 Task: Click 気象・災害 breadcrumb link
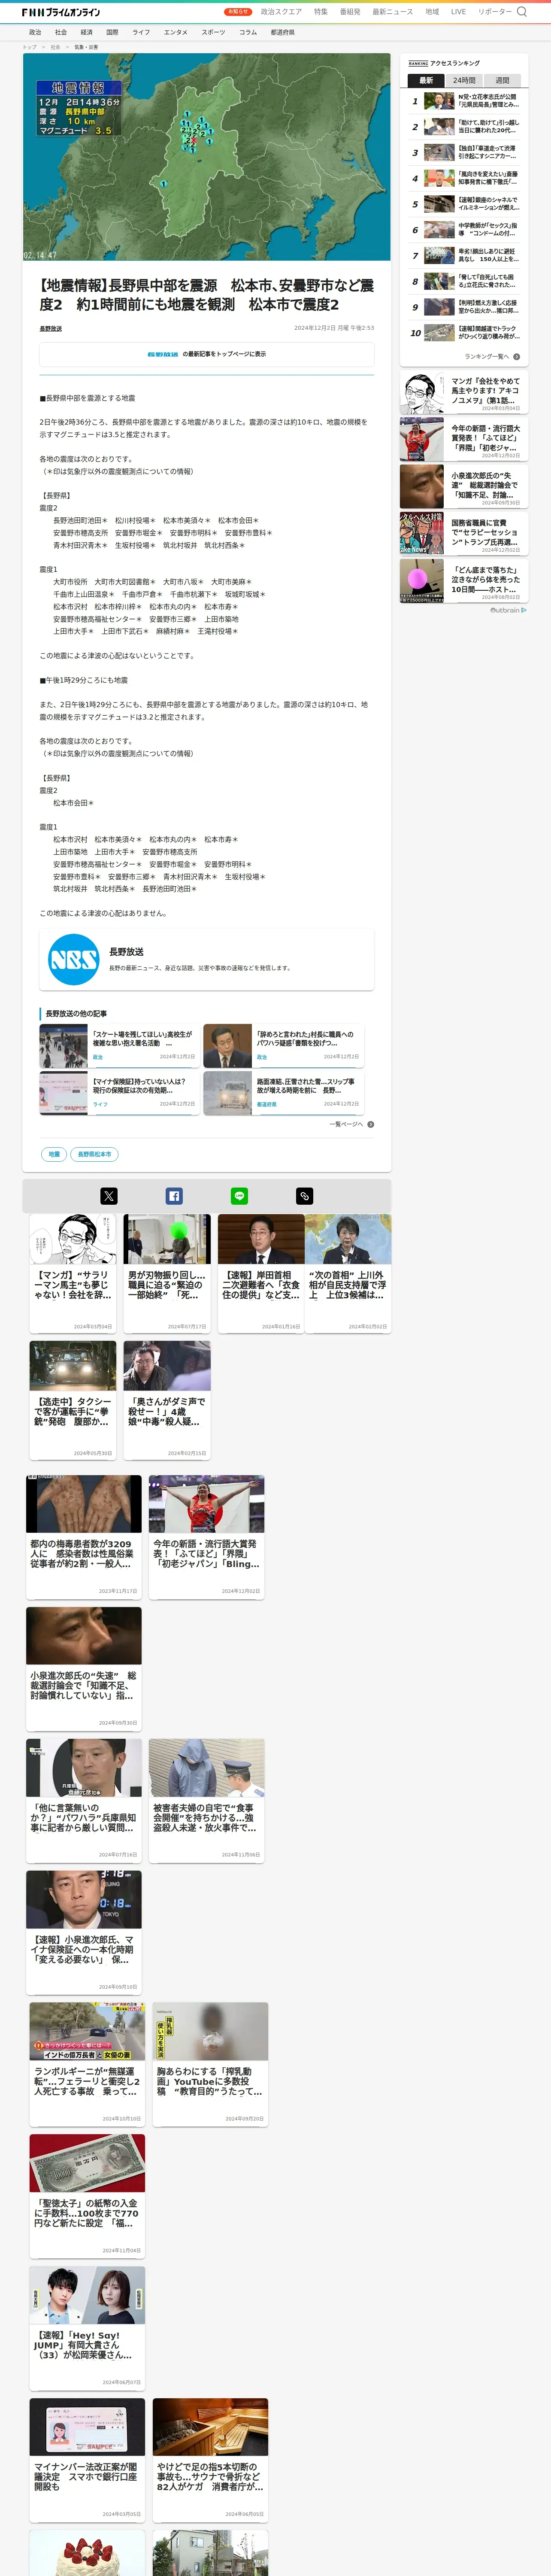pos(86,47)
